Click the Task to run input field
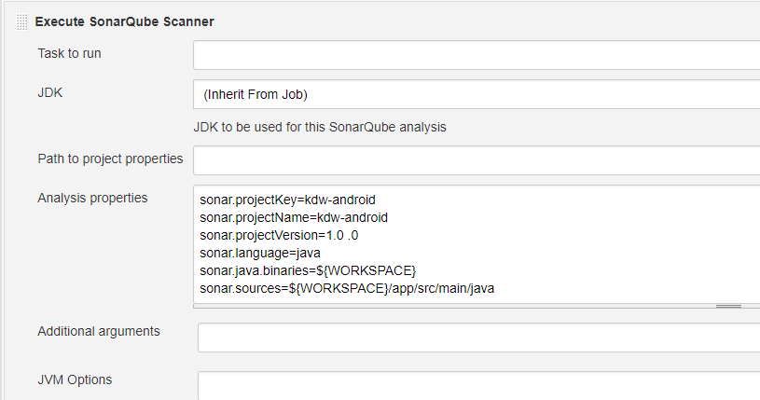Screen dimensions: 760x400 click(x=476, y=55)
